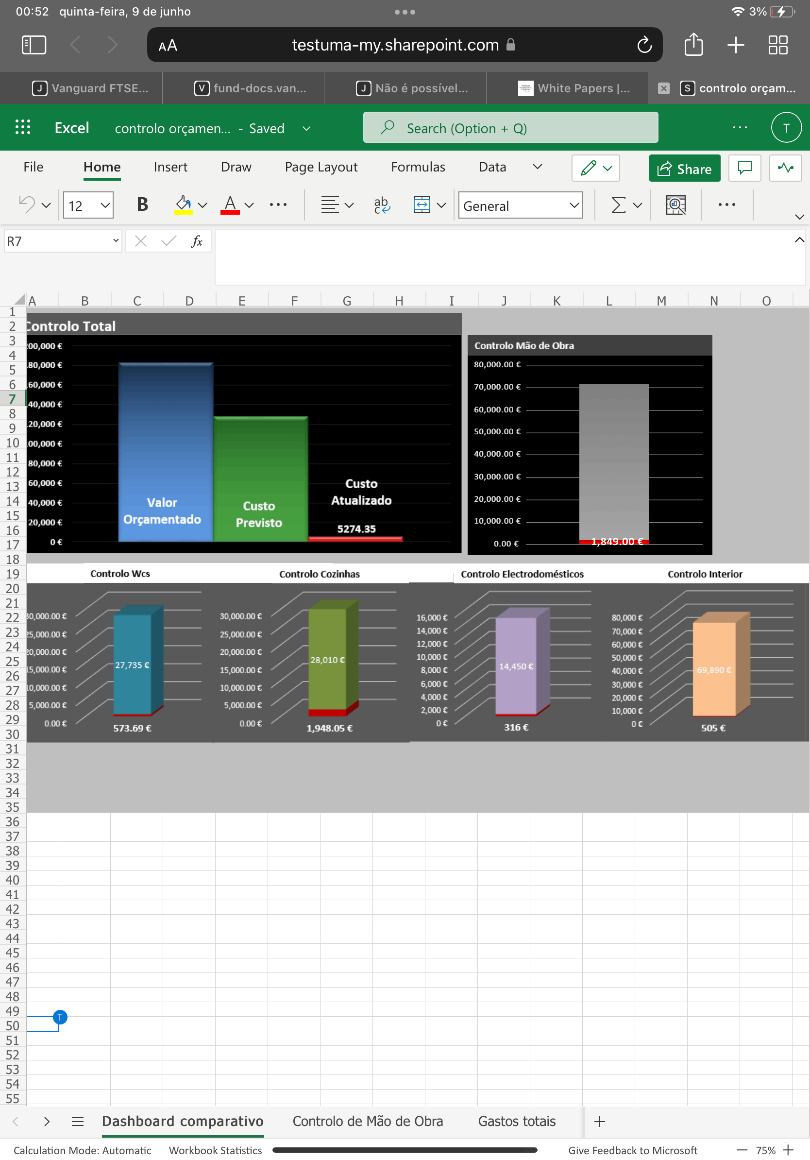Open the account profile T avatar
Viewport: 810px width, 1160px height.
tap(786, 128)
